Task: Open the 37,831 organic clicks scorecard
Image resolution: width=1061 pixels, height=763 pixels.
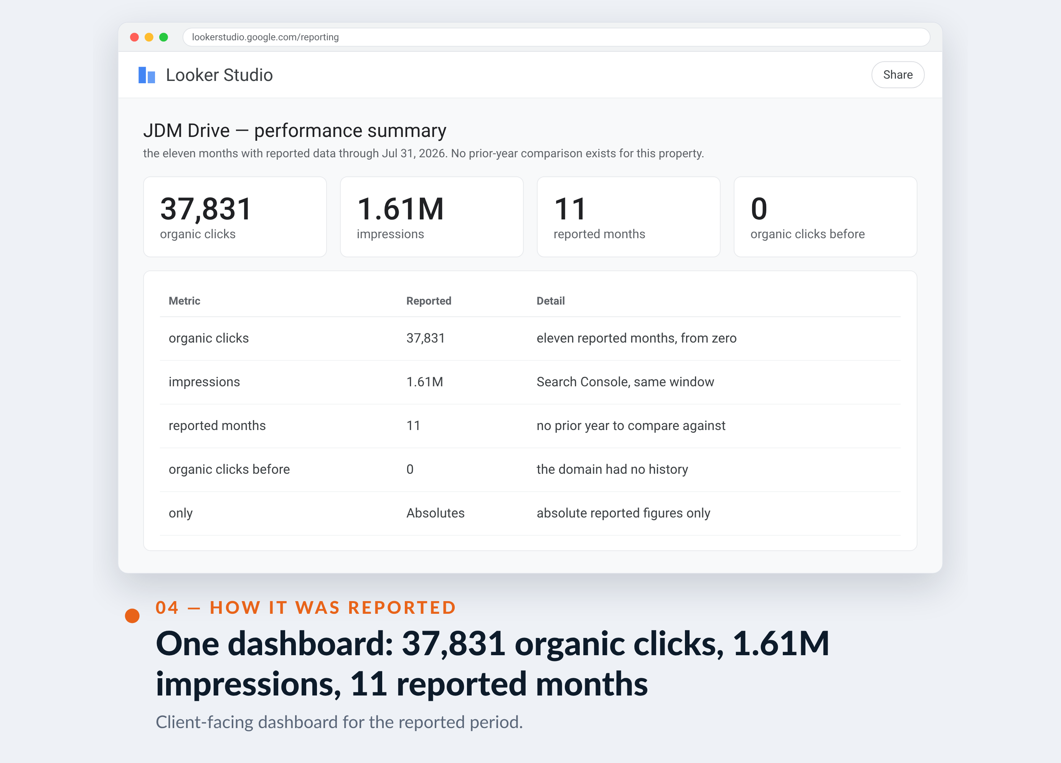Action: point(235,217)
